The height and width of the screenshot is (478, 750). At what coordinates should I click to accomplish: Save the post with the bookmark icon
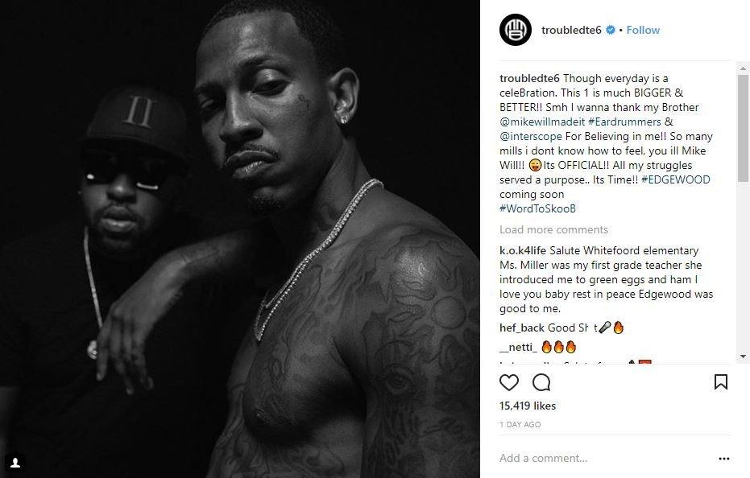pyautogui.click(x=721, y=382)
